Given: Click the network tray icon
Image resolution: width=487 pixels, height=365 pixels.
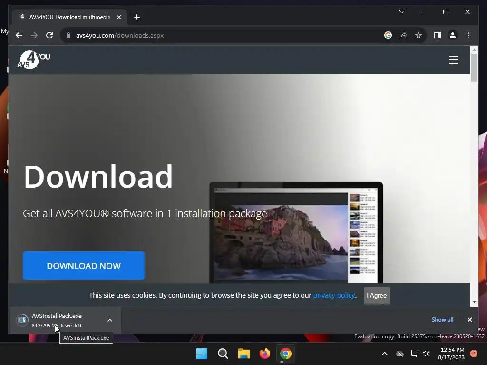Looking at the screenshot, I should pos(415,354).
